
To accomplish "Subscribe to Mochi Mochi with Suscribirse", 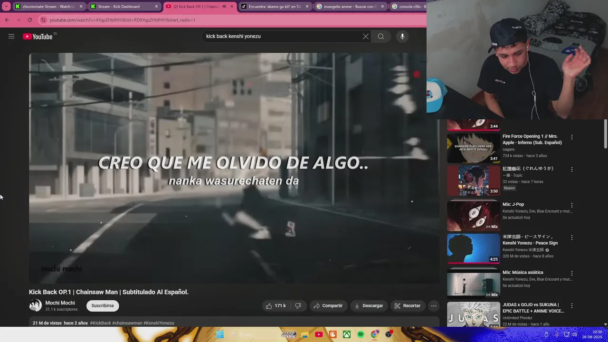I will [103, 306].
